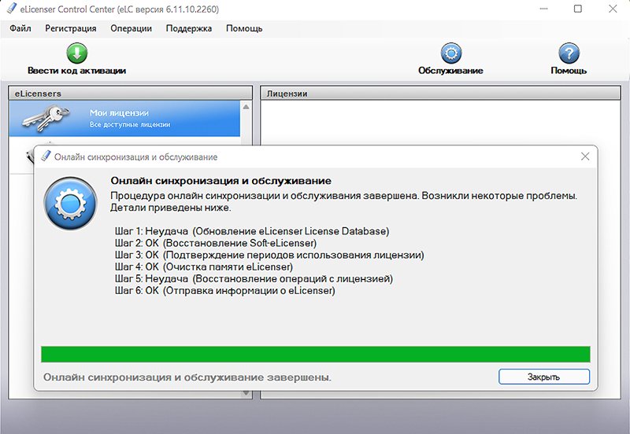Image resolution: width=630 pixels, height=434 pixels.
Task: Click the Закрыть button
Action: (x=544, y=377)
